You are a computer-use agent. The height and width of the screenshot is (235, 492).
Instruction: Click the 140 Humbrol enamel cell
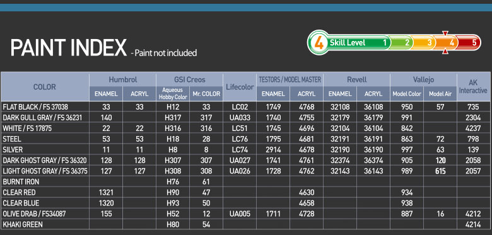[106, 117]
